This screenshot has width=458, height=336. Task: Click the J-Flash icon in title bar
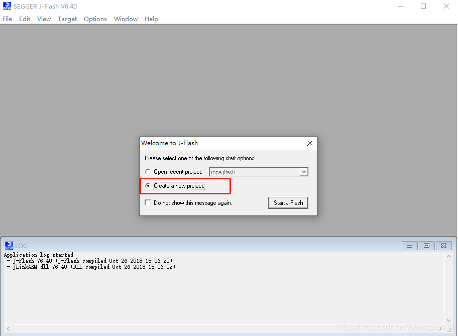point(7,6)
